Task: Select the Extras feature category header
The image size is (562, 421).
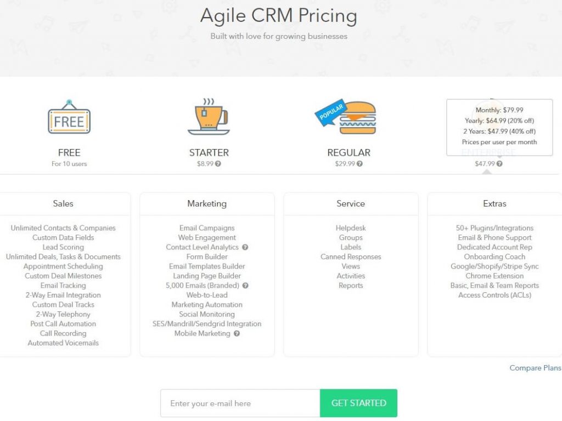Action: point(494,203)
